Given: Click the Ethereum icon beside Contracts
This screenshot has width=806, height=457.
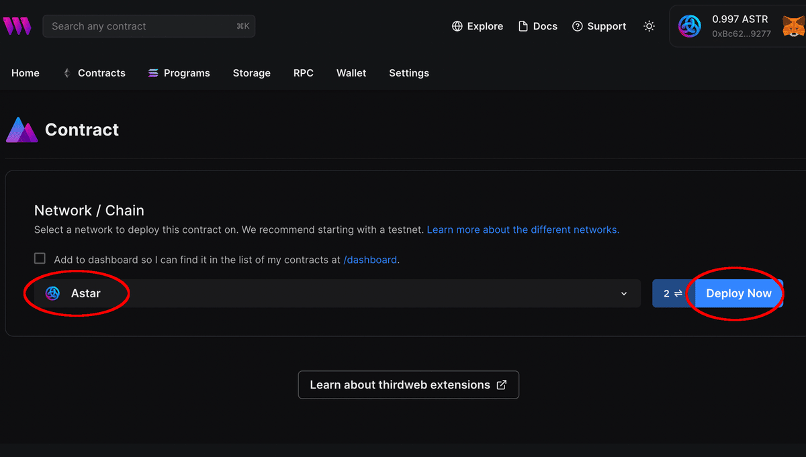Looking at the screenshot, I should [66, 73].
